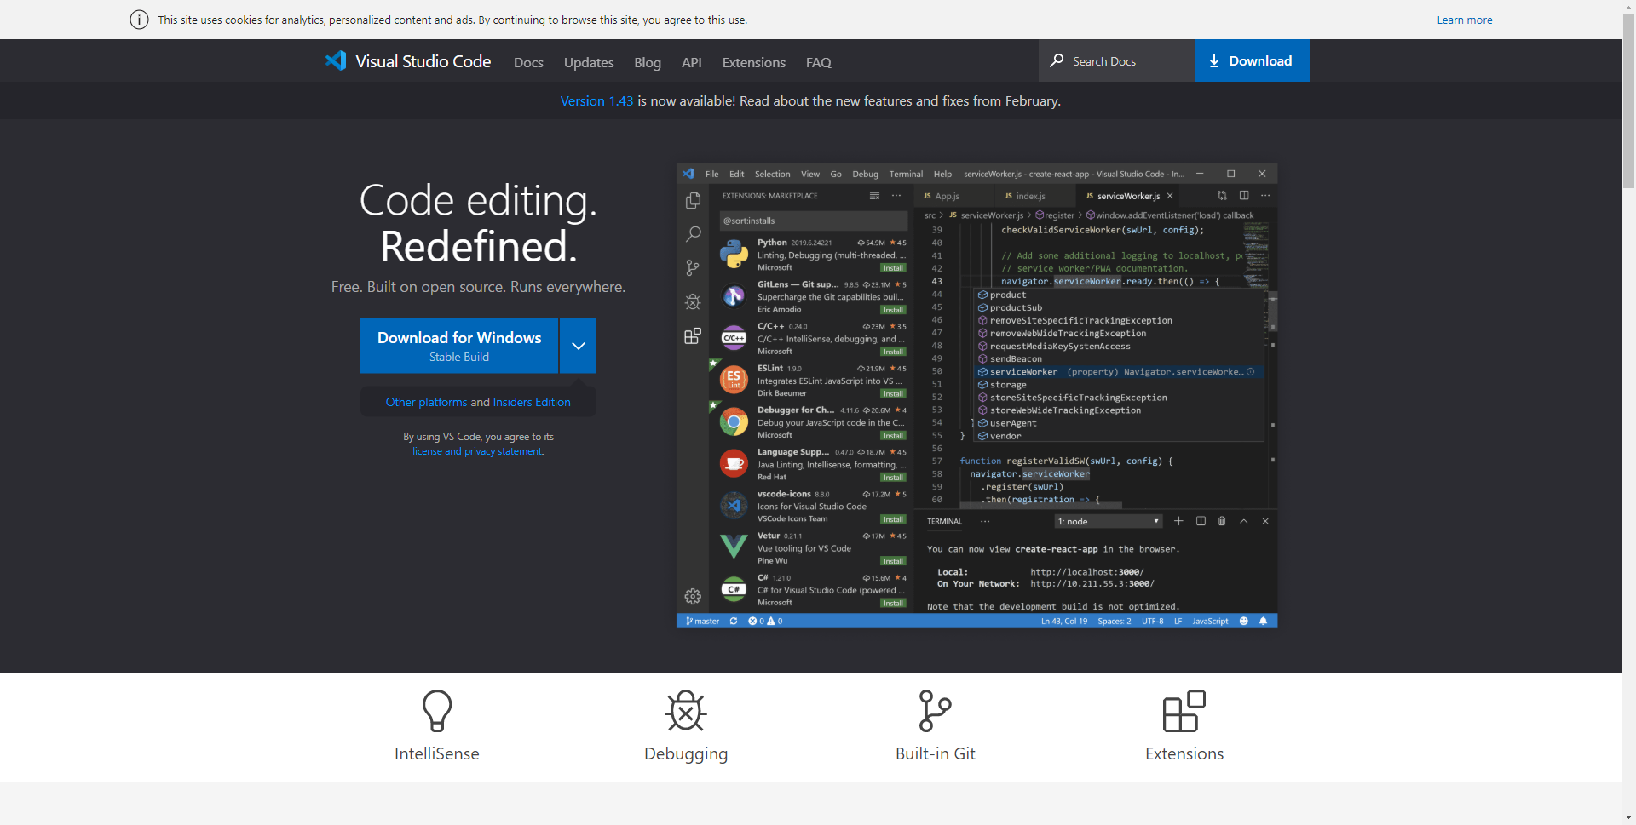Open the Blog navigation item
Screen dimensions: 1636x825
(648, 62)
